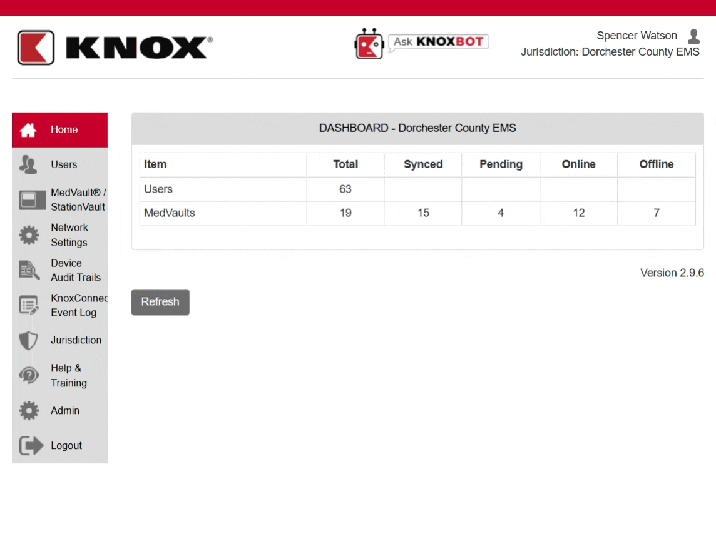The height and width of the screenshot is (554, 716).
Task: Open MedVault / StationVault menu item
Action: coord(60,200)
